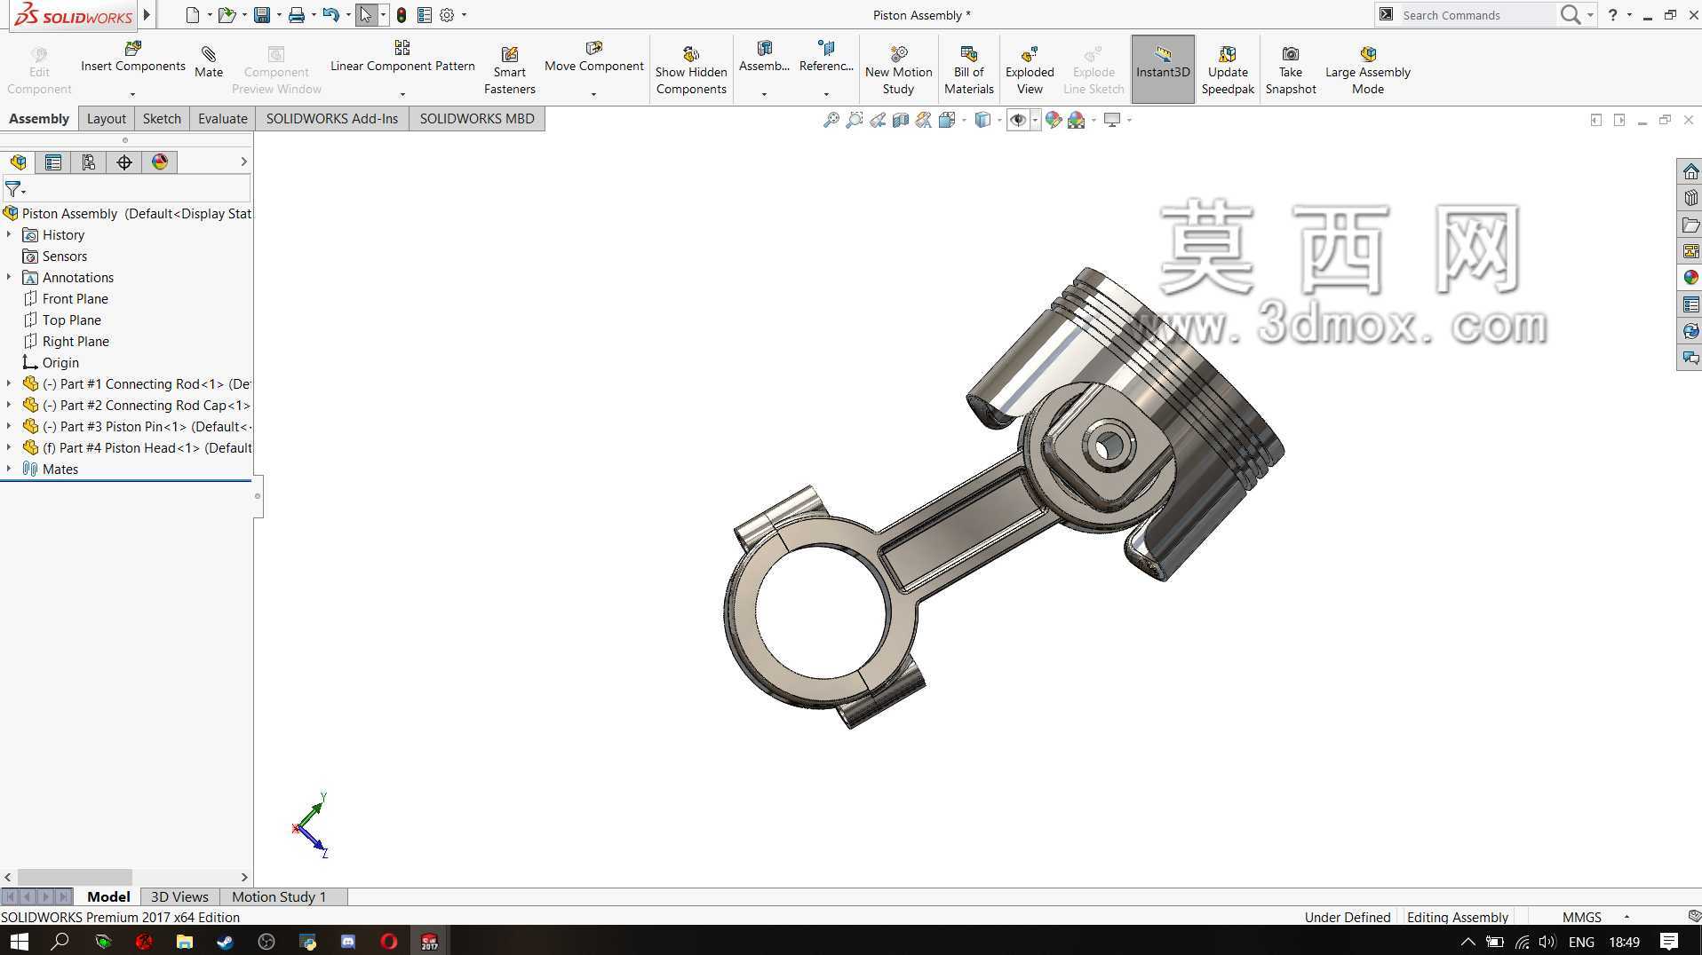The width and height of the screenshot is (1702, 955).
Task: Open the DimXpertManager tab
Action: coord(124,162)
